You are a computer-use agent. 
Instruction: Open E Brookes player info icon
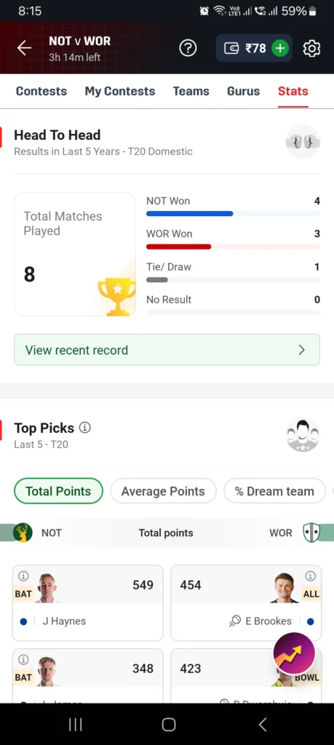310,576
